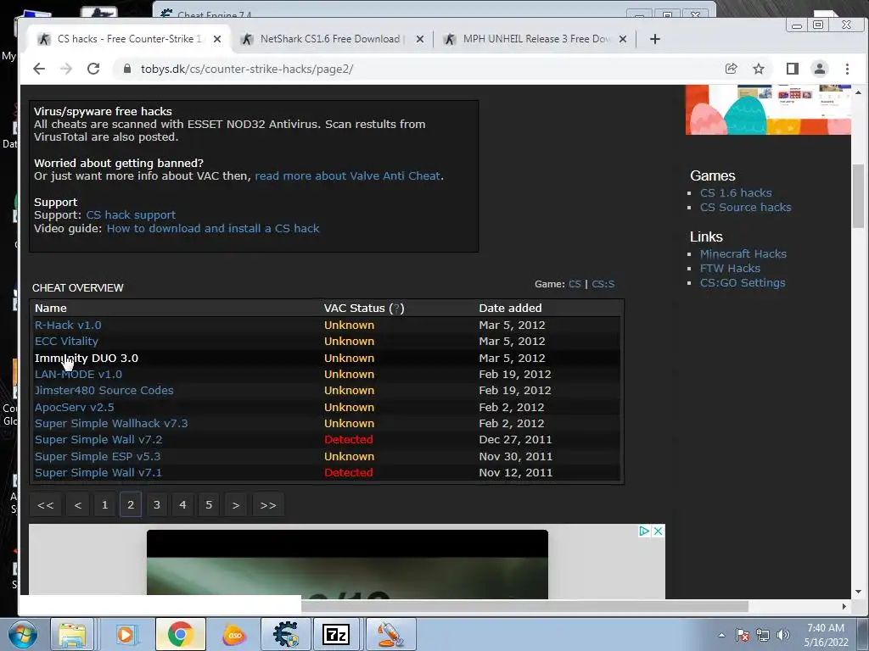Open the Immunity DUO 3.0 cheat
869x651 pixels.
pyautogui.click(x=87, y=359)
